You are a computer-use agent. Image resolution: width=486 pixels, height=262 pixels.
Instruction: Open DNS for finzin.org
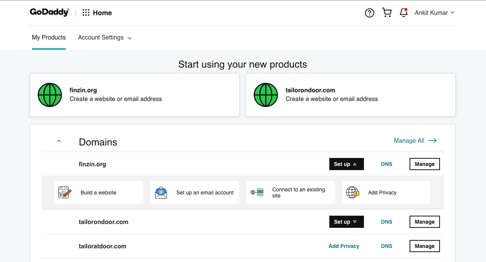tap(386, 164)
